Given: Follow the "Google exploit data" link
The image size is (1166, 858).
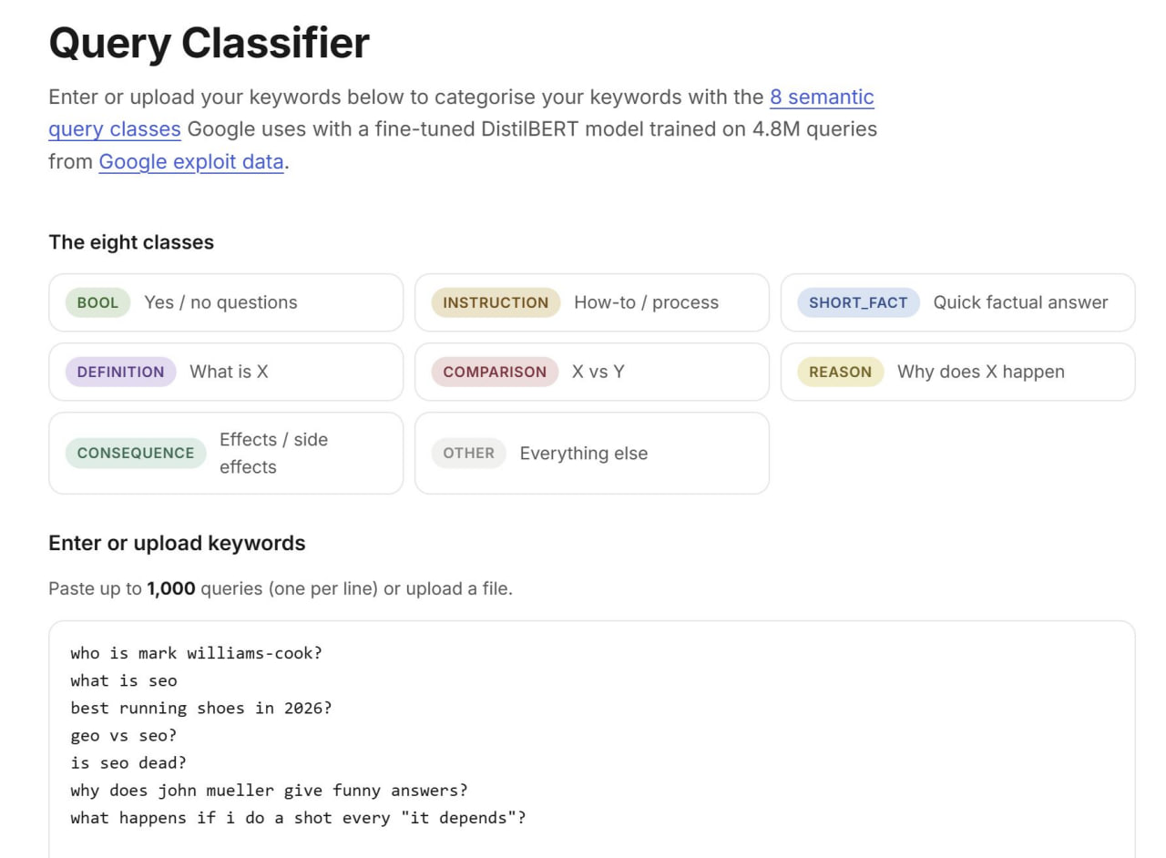Looking at the screenshot, I should point(191,162).
